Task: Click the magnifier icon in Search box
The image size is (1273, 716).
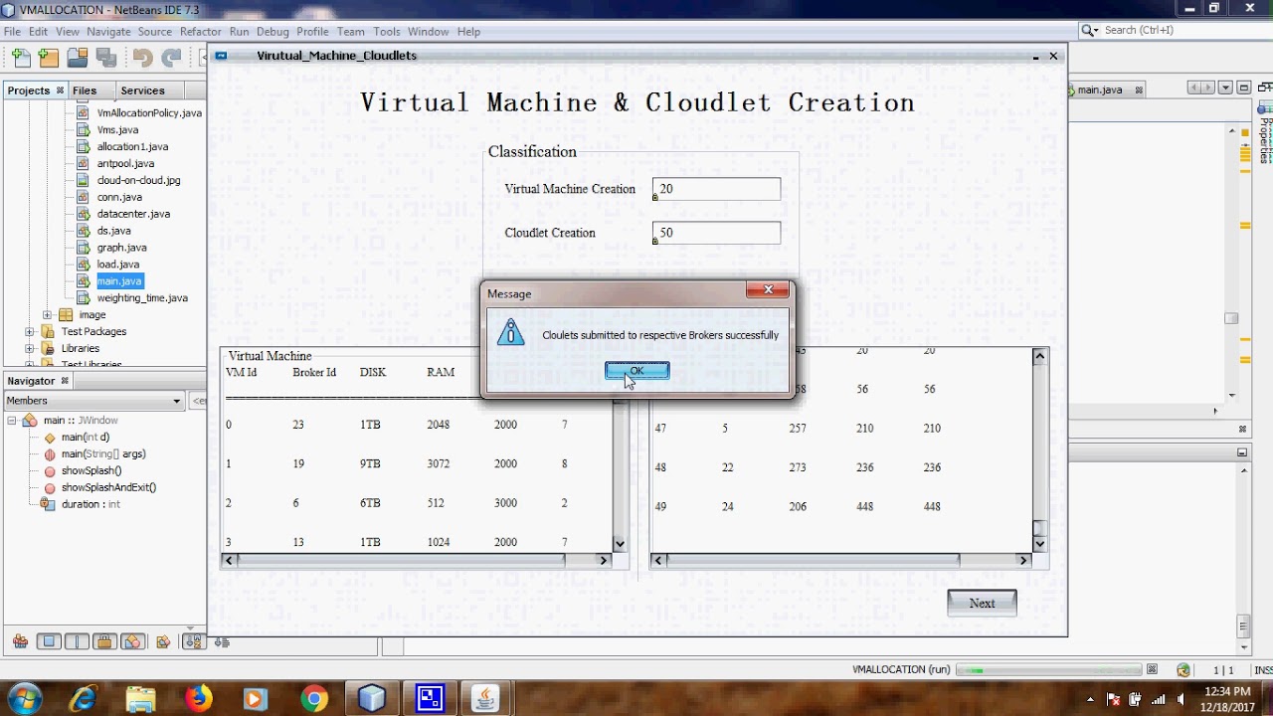Action: coord(1089,31)
